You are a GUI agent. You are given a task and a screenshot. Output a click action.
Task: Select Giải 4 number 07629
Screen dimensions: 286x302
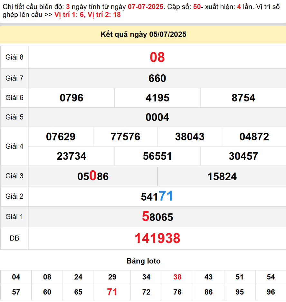tap(61, 137)
